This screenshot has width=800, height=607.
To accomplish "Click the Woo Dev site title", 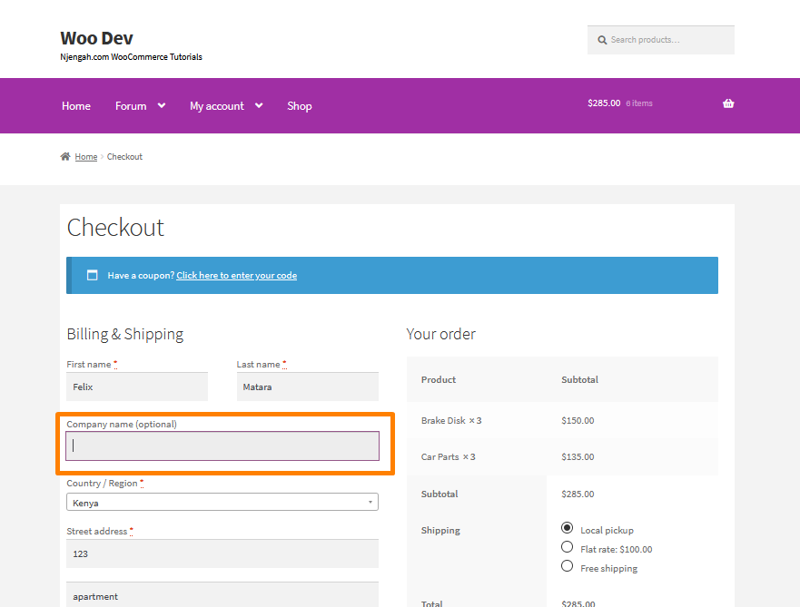I will 96,38.
